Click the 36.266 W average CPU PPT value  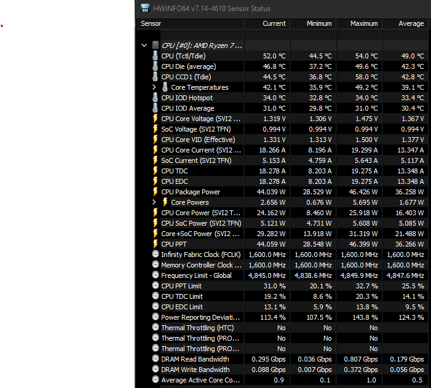(x=409, y=244)
